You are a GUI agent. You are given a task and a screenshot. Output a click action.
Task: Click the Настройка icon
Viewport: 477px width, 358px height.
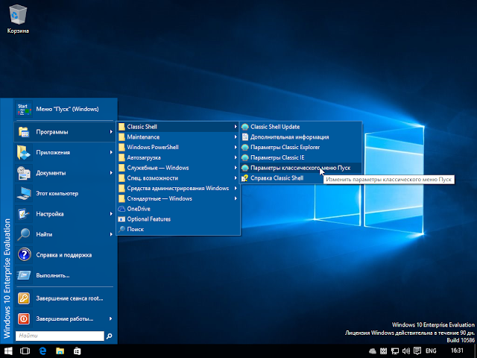click(24, 214)
